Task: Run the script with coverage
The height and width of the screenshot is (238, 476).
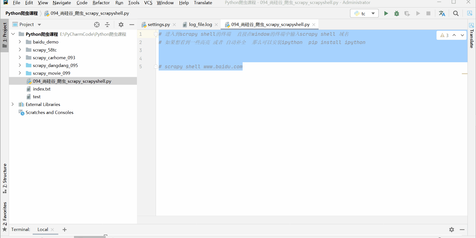Action: coord(407,13)
